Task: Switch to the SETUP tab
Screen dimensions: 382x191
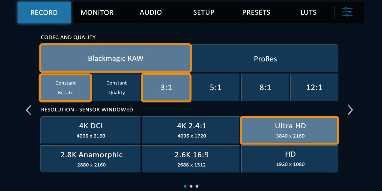Action: point(203,12)
